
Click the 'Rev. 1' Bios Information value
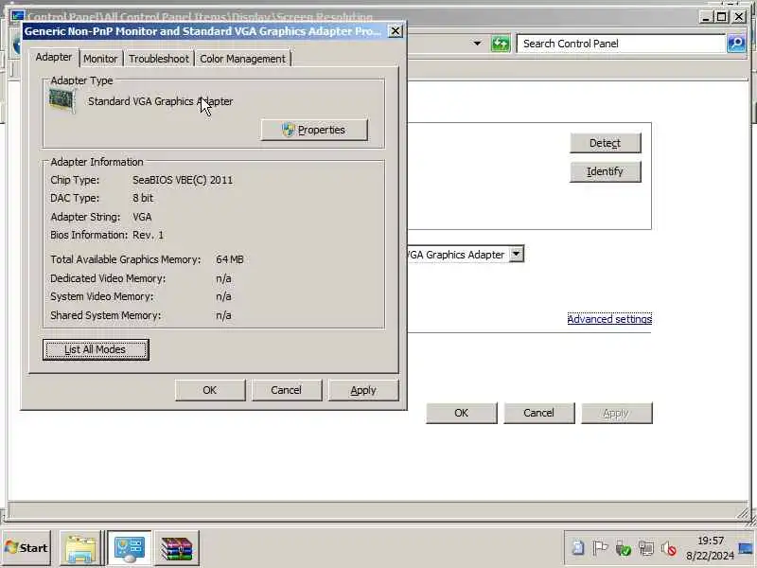(x=148, y=235)
